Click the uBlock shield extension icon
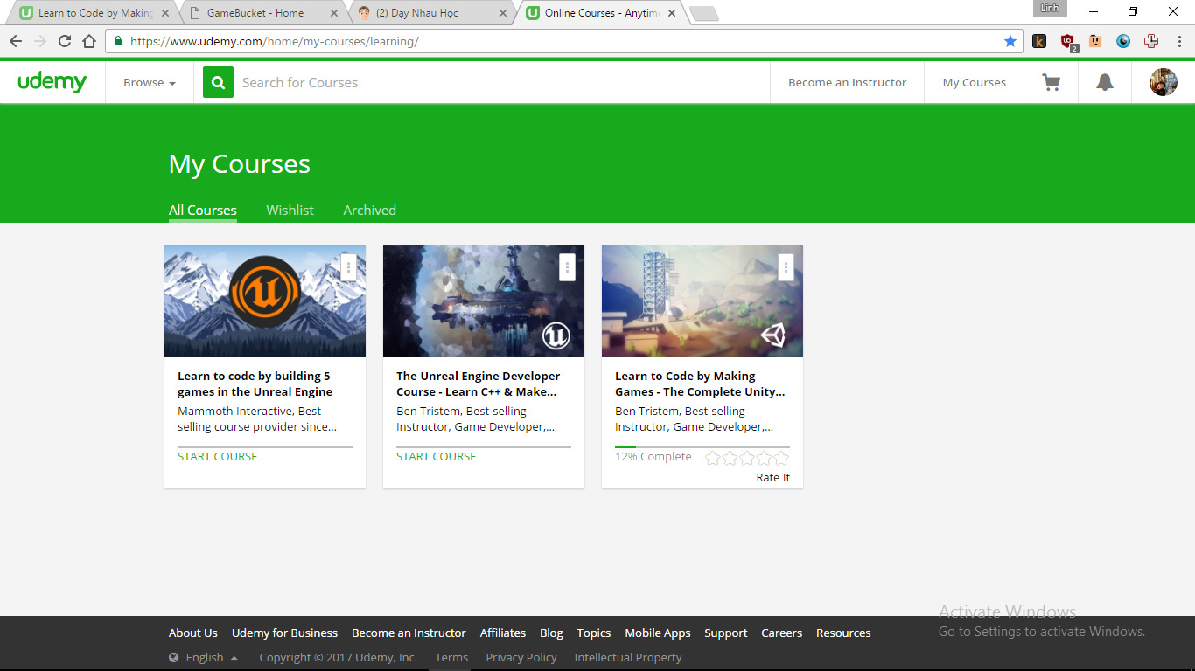The height and width of the screenshot is (671, 1195). pyautogui.click(x=1068, y=42)
